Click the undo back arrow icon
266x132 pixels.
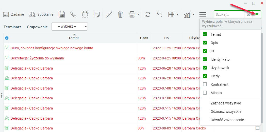(159, 14)
